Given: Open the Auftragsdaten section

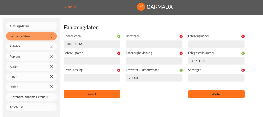Looking at the screenshot, I should pyautogui.click(x=31, y=26).
